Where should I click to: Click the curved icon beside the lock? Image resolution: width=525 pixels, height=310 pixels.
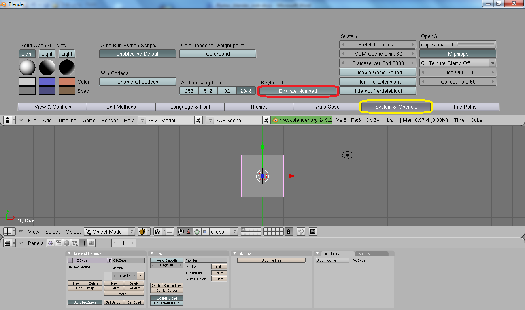[x=301, y=232]
